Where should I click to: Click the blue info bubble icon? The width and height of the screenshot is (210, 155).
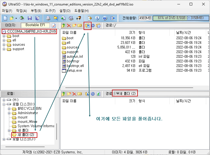(x=97, y=18)
